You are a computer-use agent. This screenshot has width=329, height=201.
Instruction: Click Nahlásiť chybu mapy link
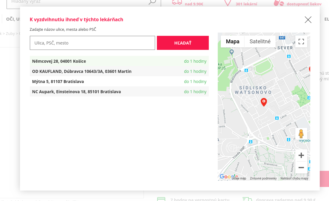click(294, 178)
